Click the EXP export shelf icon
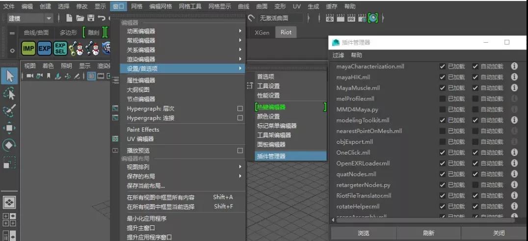528x241 pixels. 44,48
